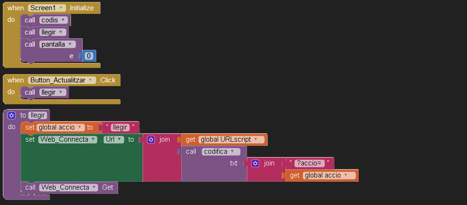Click the llegir procedure name field
This screenshot has height=205, width=467.
point(37,115)
